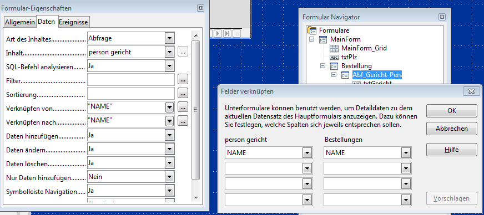Click the next record navigation arrow
Image resolution: width=484 pixels, height=215 pixels.
tap(218, 33)
